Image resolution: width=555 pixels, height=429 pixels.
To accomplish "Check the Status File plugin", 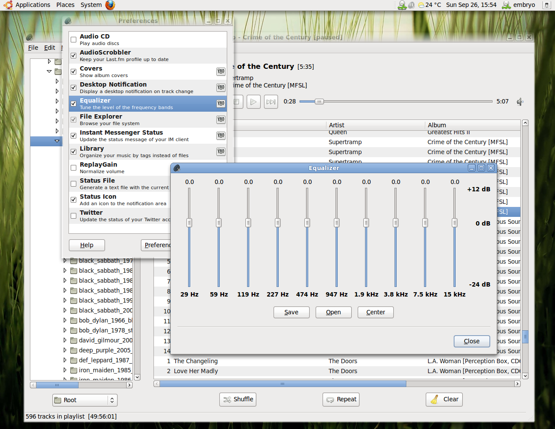I will click(74, 184).
